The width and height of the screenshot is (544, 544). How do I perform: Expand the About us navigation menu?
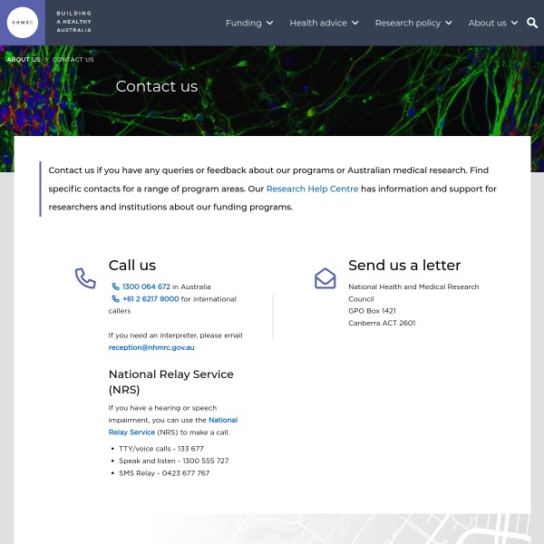point(493,23)
